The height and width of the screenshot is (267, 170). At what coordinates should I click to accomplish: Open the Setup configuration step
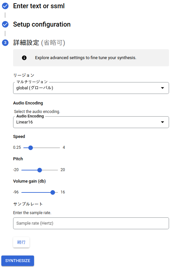click(x=42, y=24)
